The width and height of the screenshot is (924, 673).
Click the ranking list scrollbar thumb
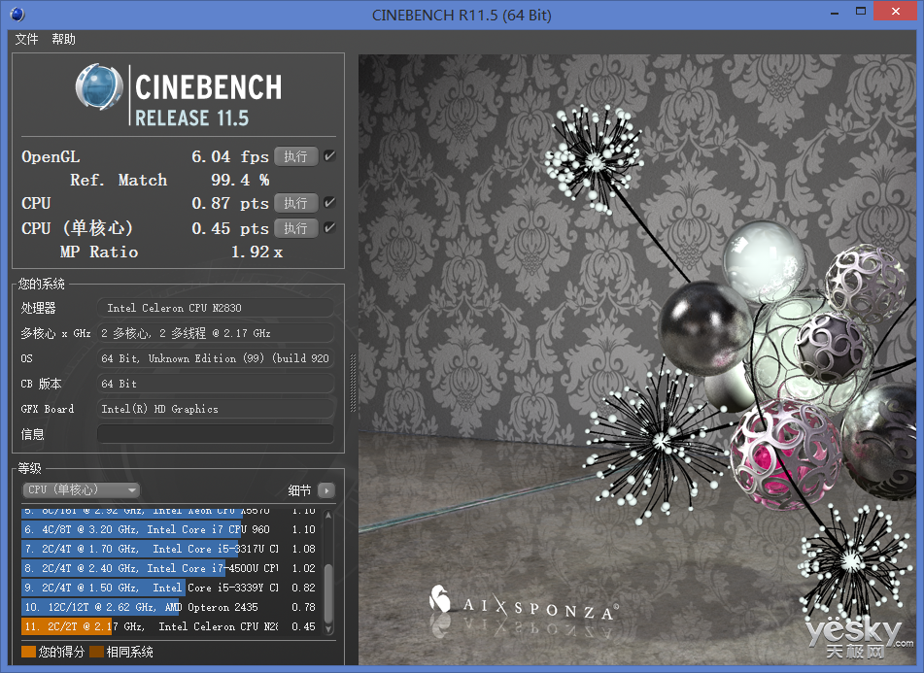(x=328, y=593)
